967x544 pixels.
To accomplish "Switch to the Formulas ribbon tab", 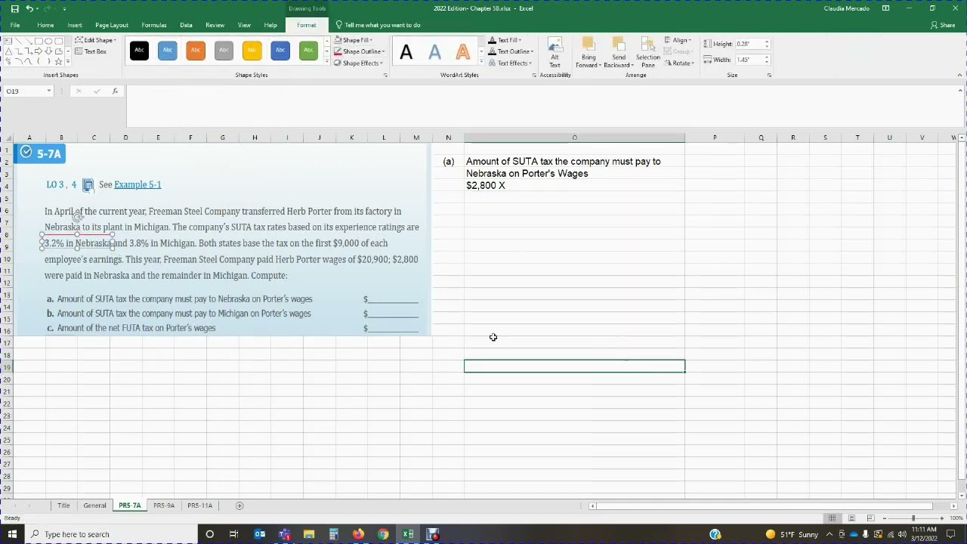I will point(154,25).
